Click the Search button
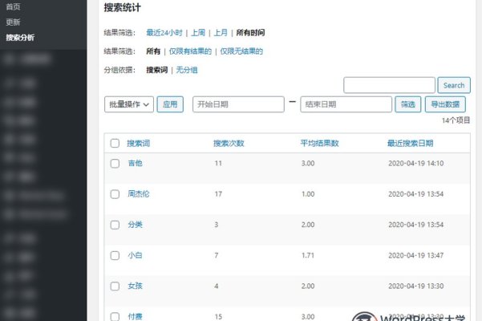 pyautogui.click(x=454, y=85)
